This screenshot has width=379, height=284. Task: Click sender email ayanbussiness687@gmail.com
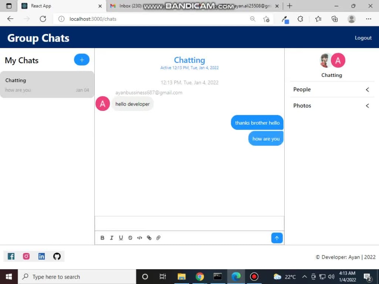(149, 92)
